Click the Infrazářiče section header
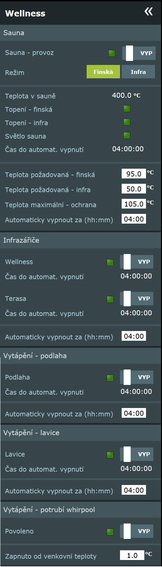The width and height of the screenshot is (162, 567). coord(81,240)
